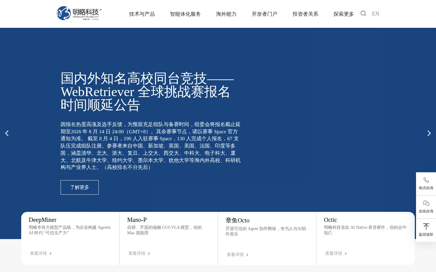Click the DeepMiner card title
The image size is (436, 272).
pyautogui.click(x=43, y=220)
